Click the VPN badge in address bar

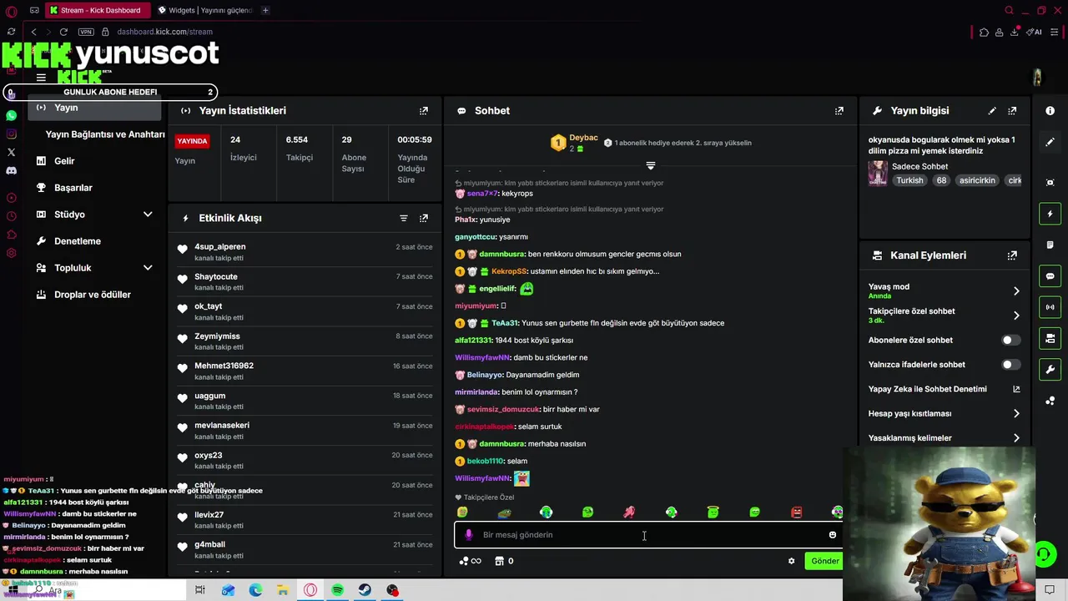pos(86,32)
